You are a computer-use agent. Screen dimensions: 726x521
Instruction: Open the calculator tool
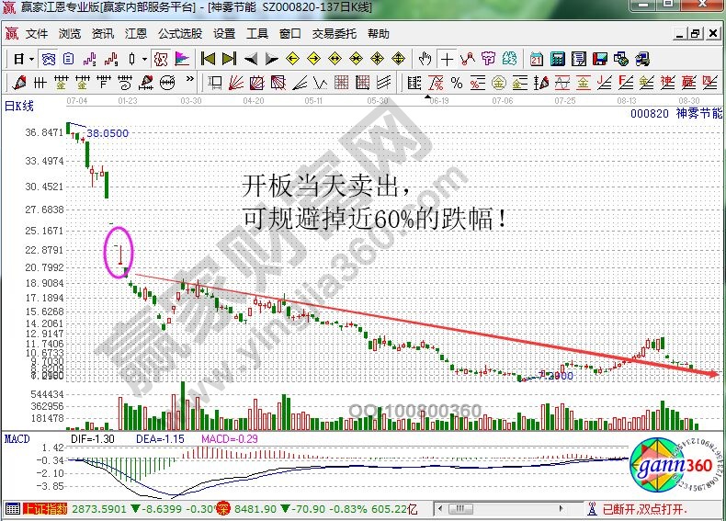click(x=557, y=59)
